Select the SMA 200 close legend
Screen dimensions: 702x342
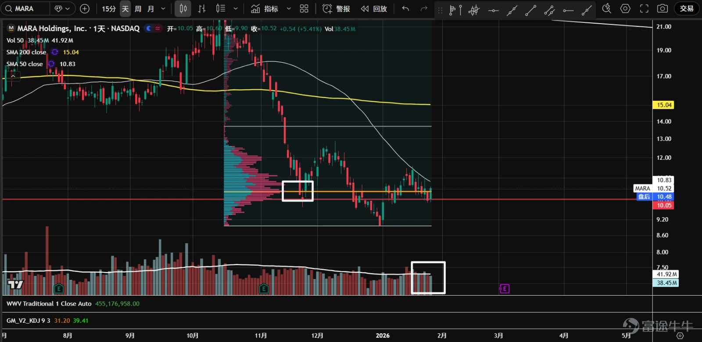(26, 52)
